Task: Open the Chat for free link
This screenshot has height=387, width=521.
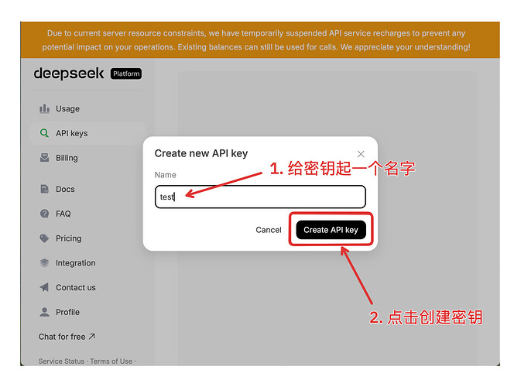Action: 67,337
